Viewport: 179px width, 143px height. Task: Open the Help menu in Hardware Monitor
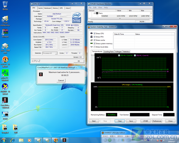[x=106, y=8]
